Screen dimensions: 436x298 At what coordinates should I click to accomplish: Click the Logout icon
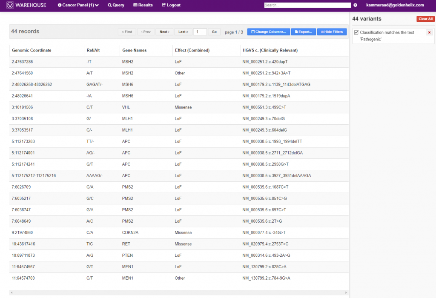click(165, 6)
